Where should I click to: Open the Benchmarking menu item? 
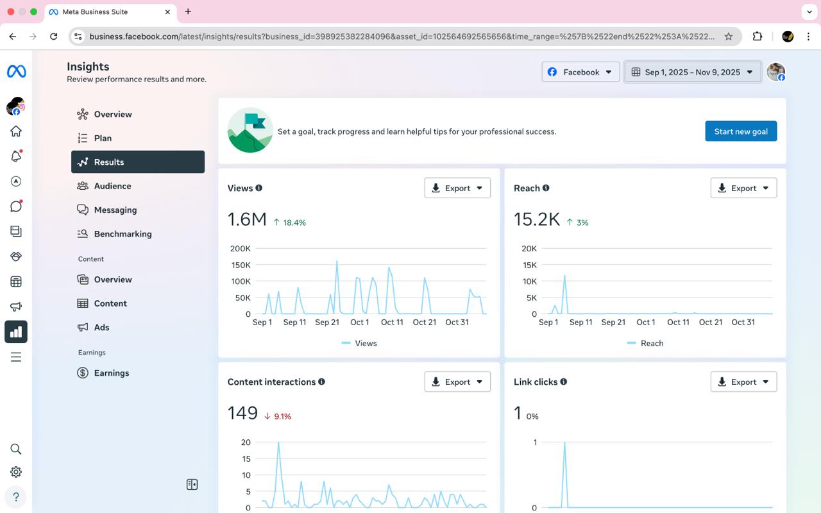(x=123, y=234)
